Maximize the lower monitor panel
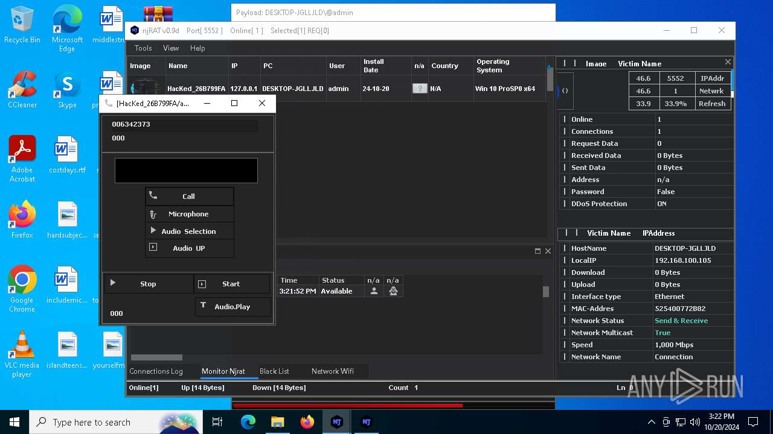 pyautogui.click(x=537, y=251)
